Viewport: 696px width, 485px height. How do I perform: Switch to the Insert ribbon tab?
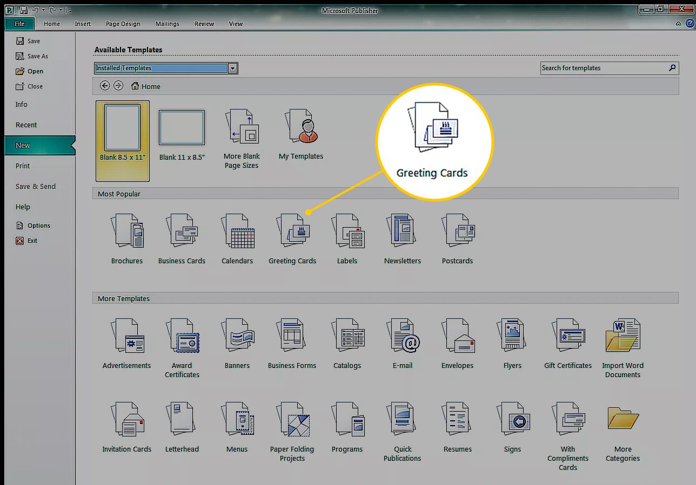pyautogui.click(x=83, y=24)
